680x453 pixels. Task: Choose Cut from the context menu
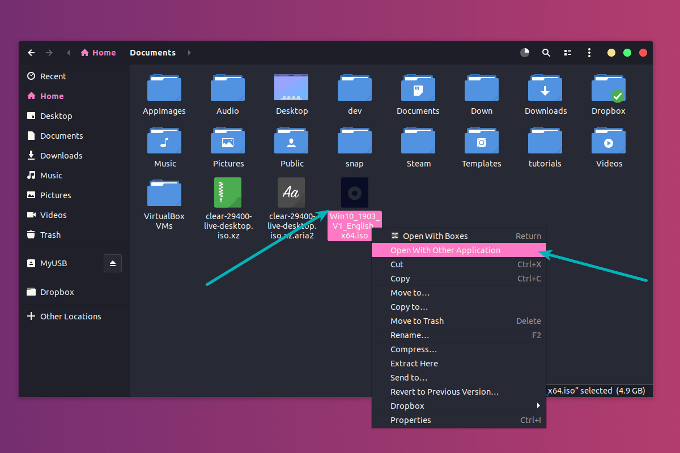(458, 264)
